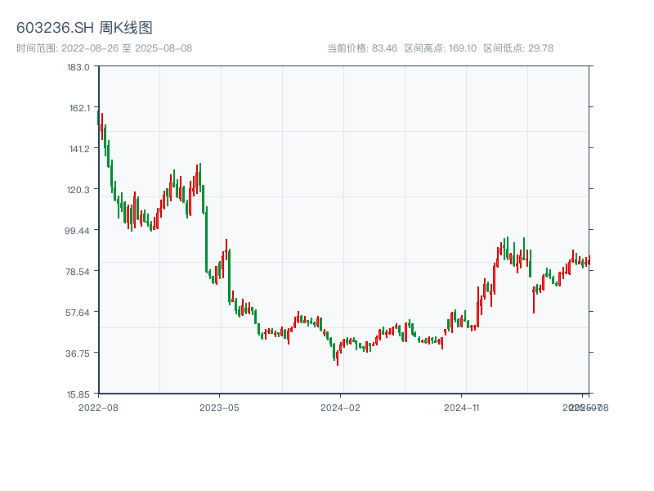Select the 2022-08 x-axis date label
Viewport: 654px width, 491px height.
[x=98, y=407]
